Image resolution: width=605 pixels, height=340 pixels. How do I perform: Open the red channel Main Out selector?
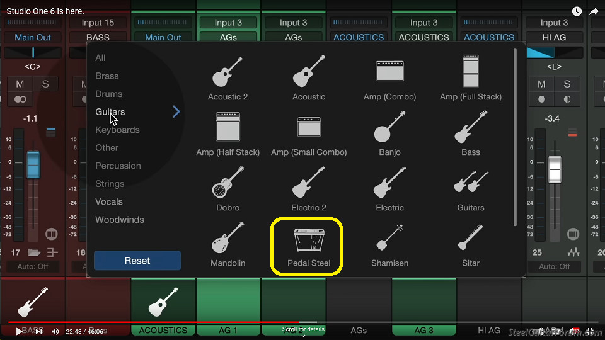click(33, 37)
